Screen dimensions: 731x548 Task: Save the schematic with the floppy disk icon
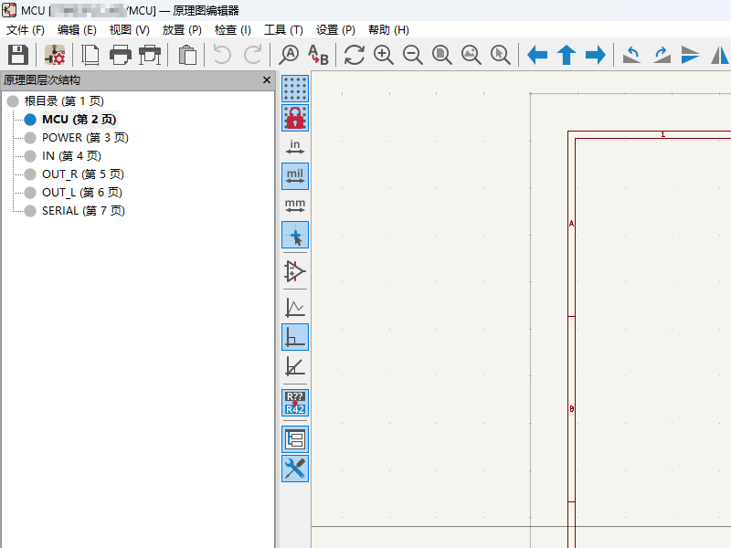[18, 55]
